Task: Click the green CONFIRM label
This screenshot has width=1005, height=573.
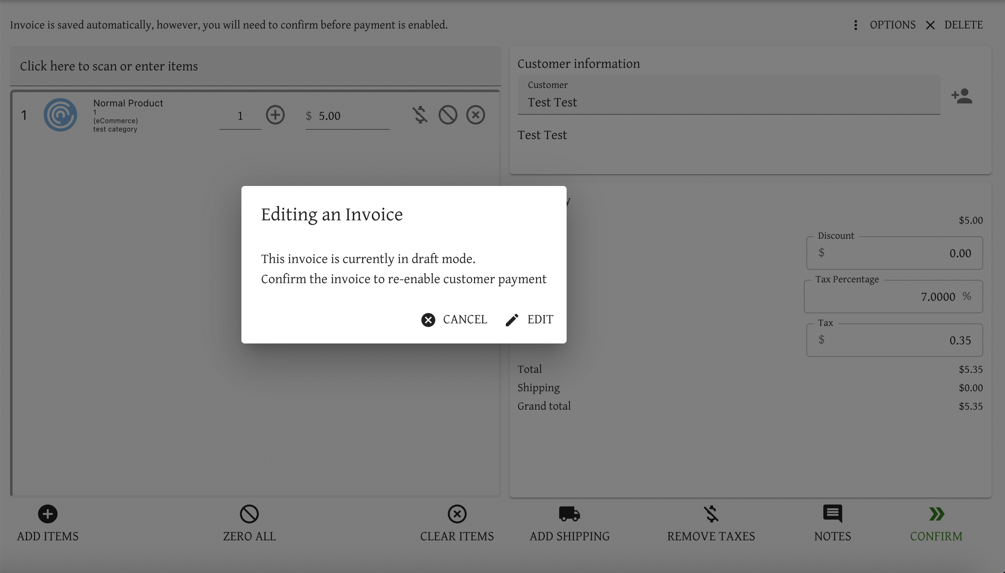Action: [936, 537]
